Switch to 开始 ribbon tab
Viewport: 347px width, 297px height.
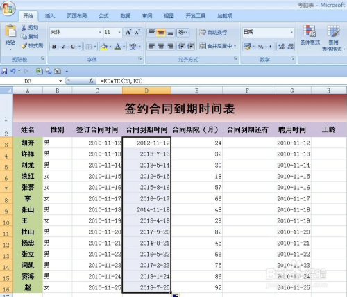coord(28,16)
